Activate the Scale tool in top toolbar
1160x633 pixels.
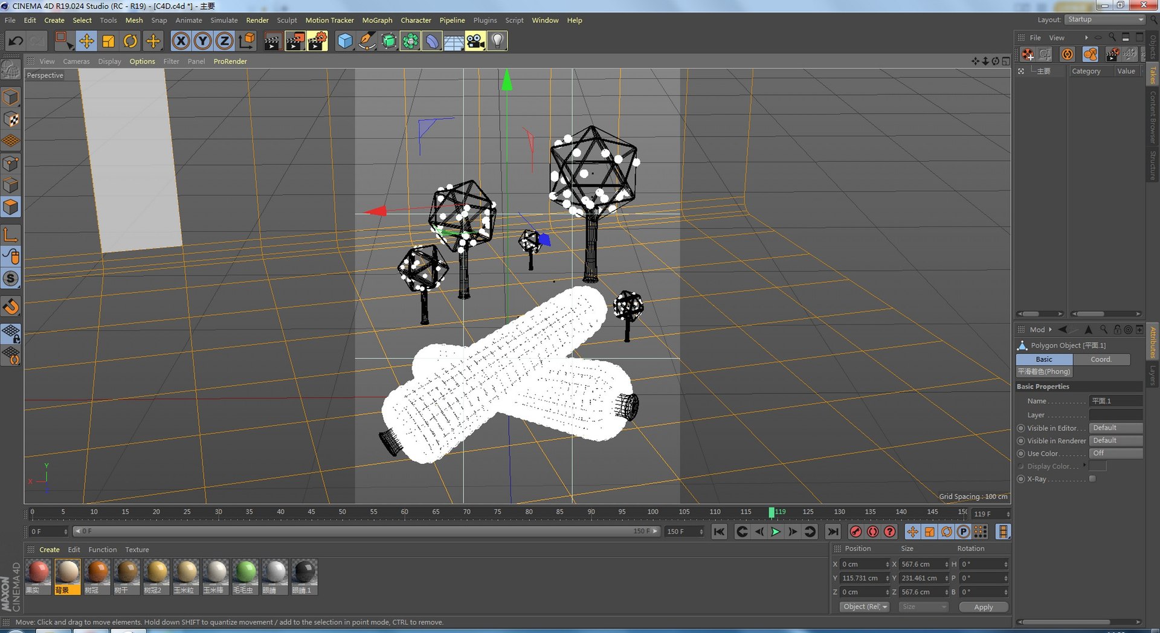pyautogui.click(x=108, y=41)
